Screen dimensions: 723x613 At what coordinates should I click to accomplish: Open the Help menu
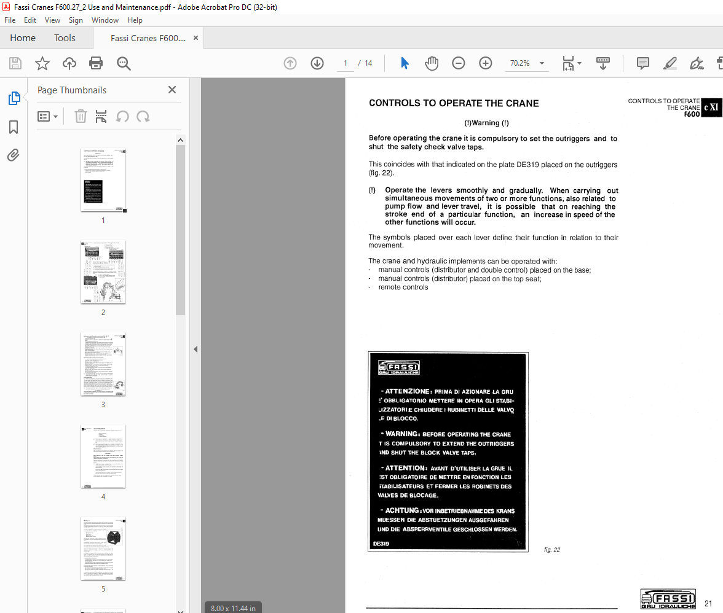(x=135, y=20)
